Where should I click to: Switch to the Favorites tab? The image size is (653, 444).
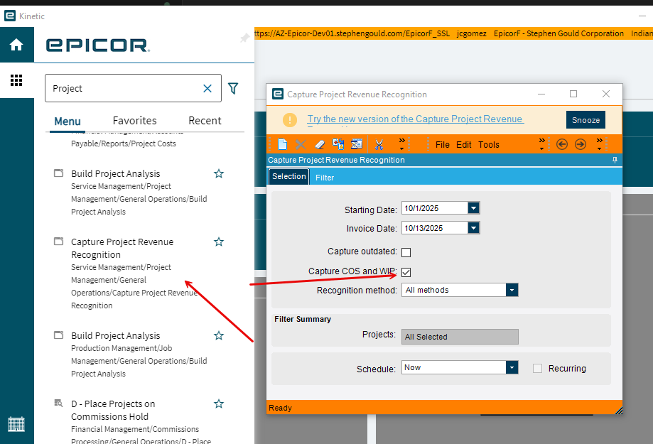tap(134, 121)
